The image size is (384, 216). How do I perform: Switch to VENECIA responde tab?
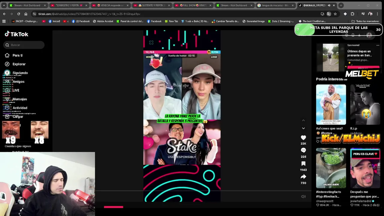[110, 5]
